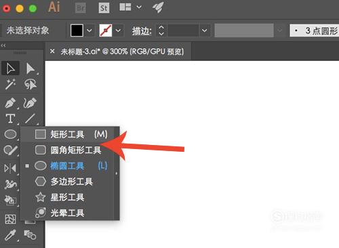Select the Blend tool
Screen dimensions: 339x248
pyautogui.click(x=30, y=235)
